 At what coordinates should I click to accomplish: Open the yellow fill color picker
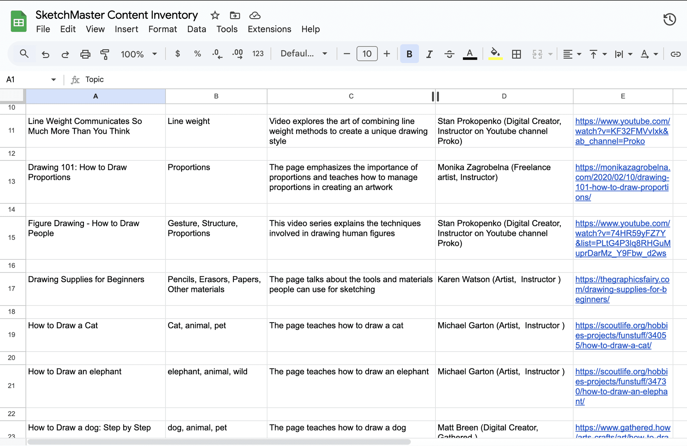click(495, 54)
